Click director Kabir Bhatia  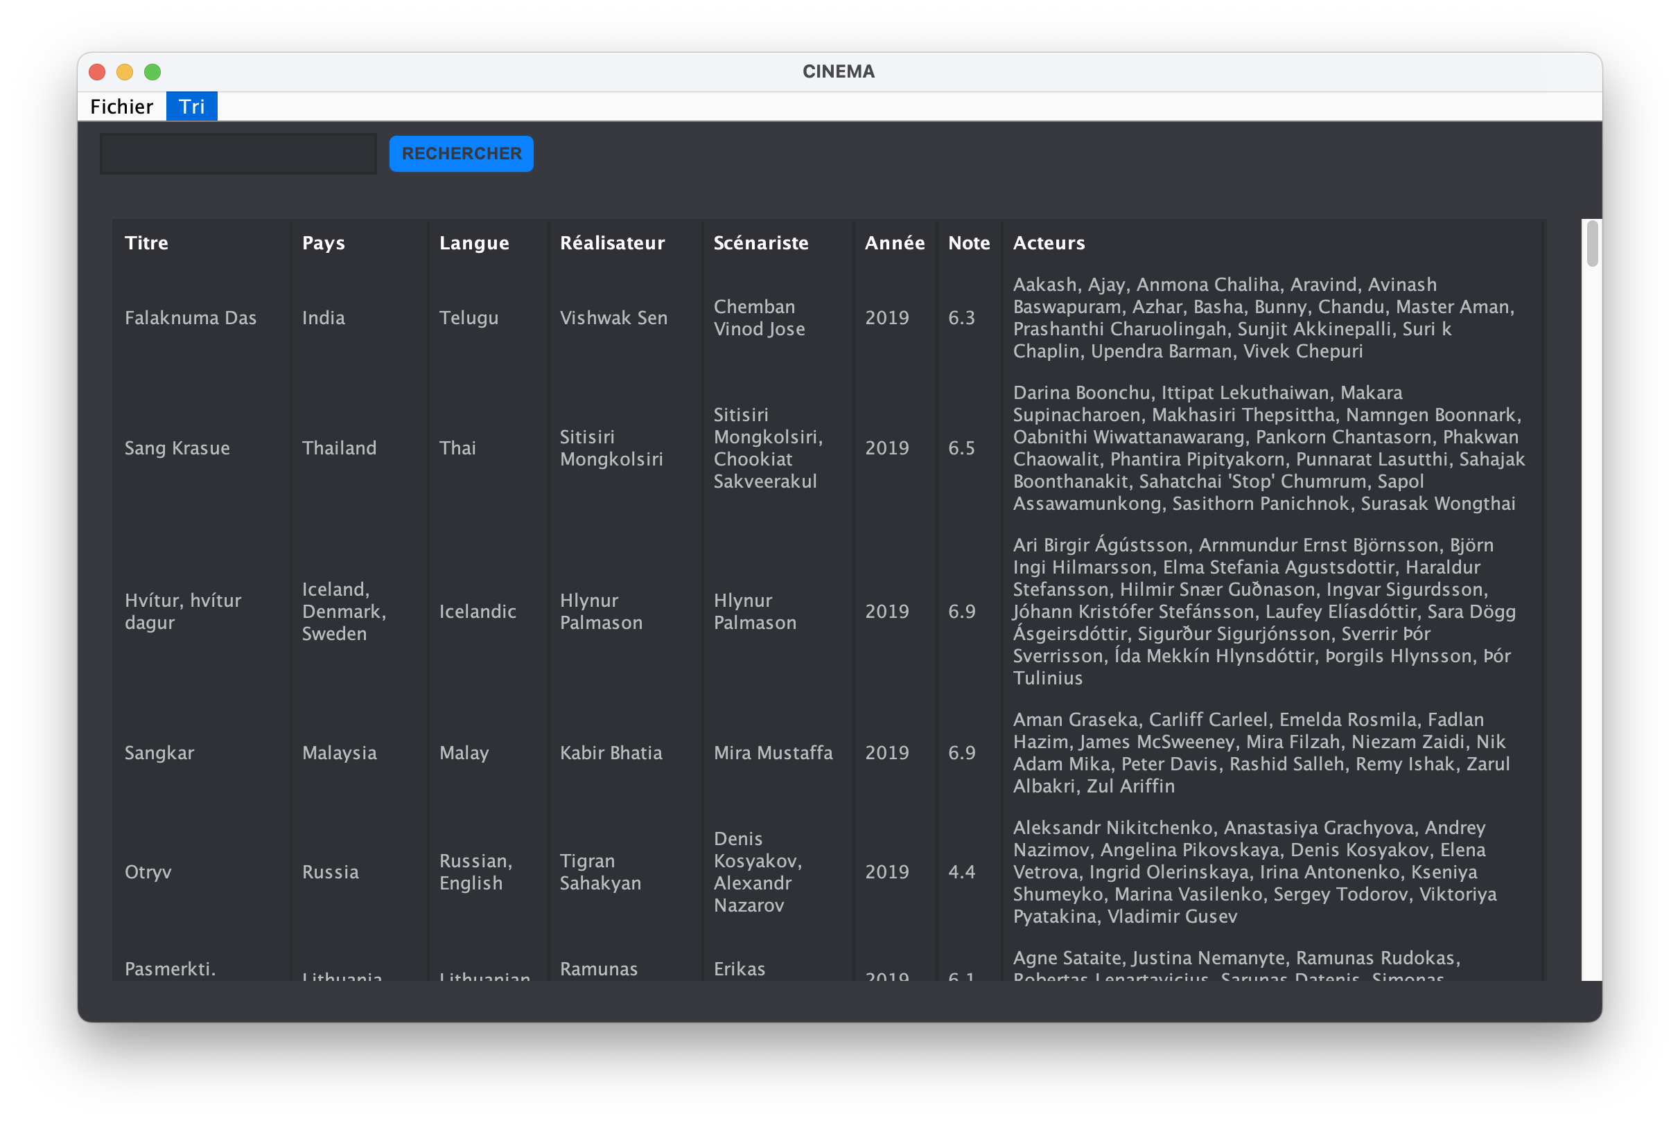[x=611, y=752]
